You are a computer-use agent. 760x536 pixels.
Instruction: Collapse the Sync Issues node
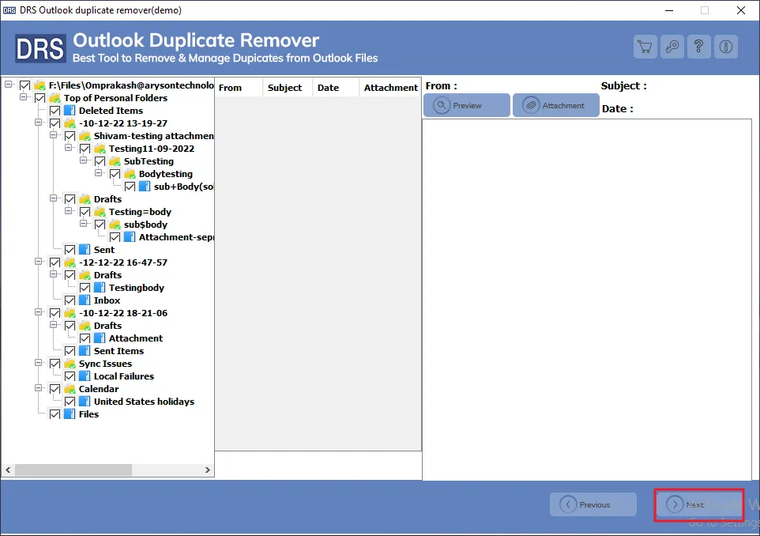38,362
